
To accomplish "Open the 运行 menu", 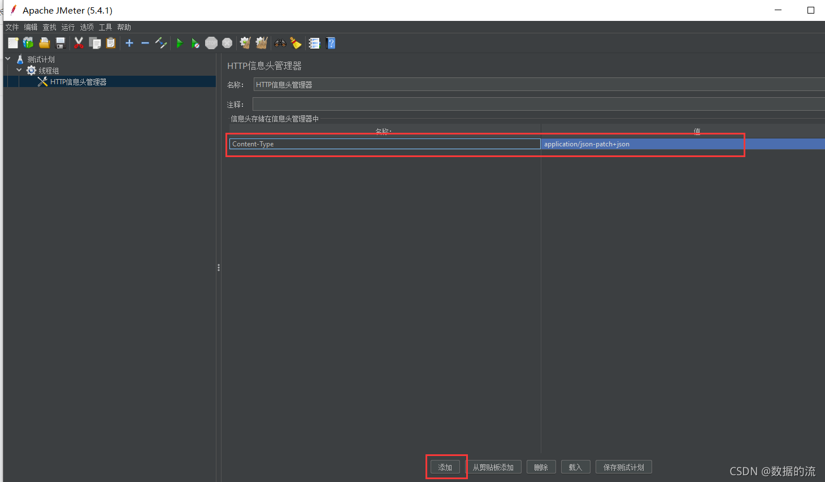I will [x=68, y=27].
